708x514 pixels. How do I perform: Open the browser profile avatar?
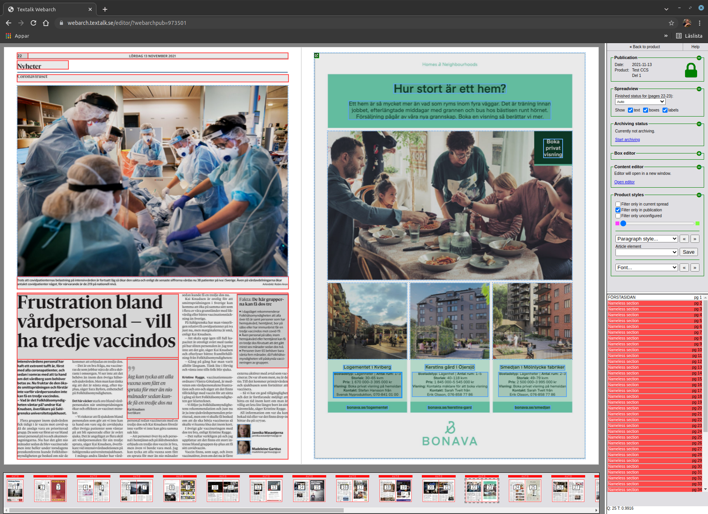687,23
